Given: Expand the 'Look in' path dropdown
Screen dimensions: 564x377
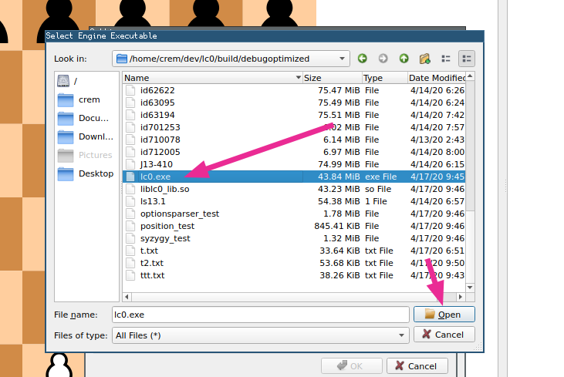Looking at the screenshot, I should [343, 59].
